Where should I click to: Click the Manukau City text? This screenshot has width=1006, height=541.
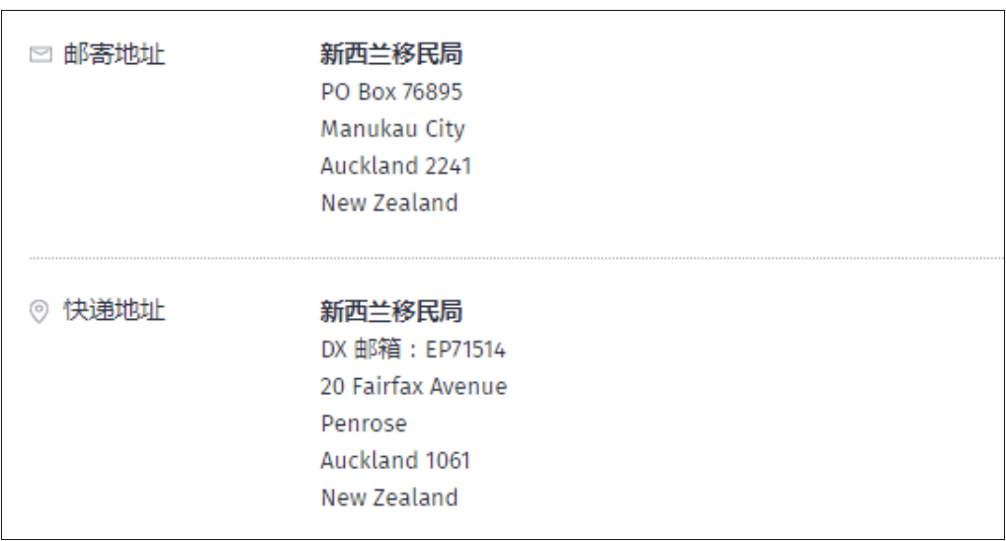[392, 129]
